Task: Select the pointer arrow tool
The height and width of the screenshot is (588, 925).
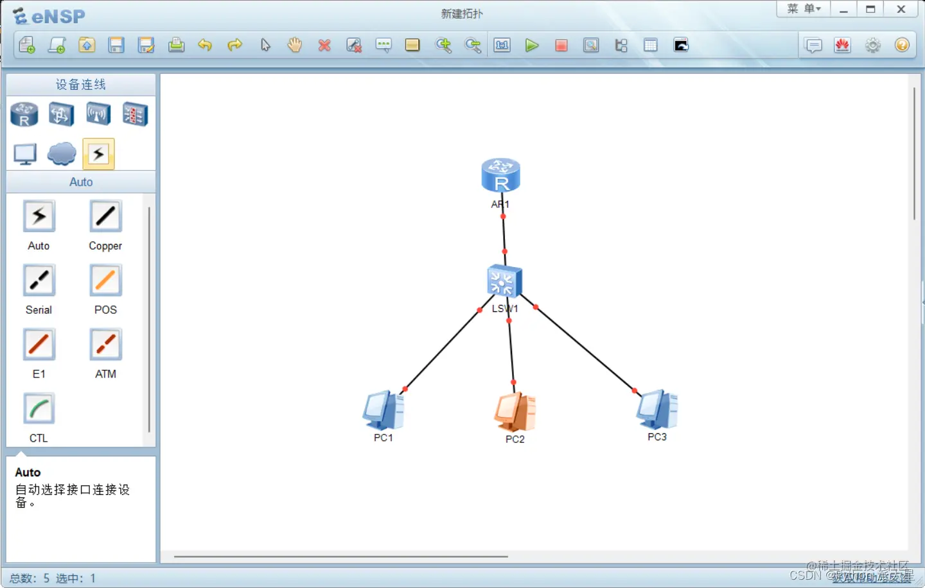Action: click(265, 45)
